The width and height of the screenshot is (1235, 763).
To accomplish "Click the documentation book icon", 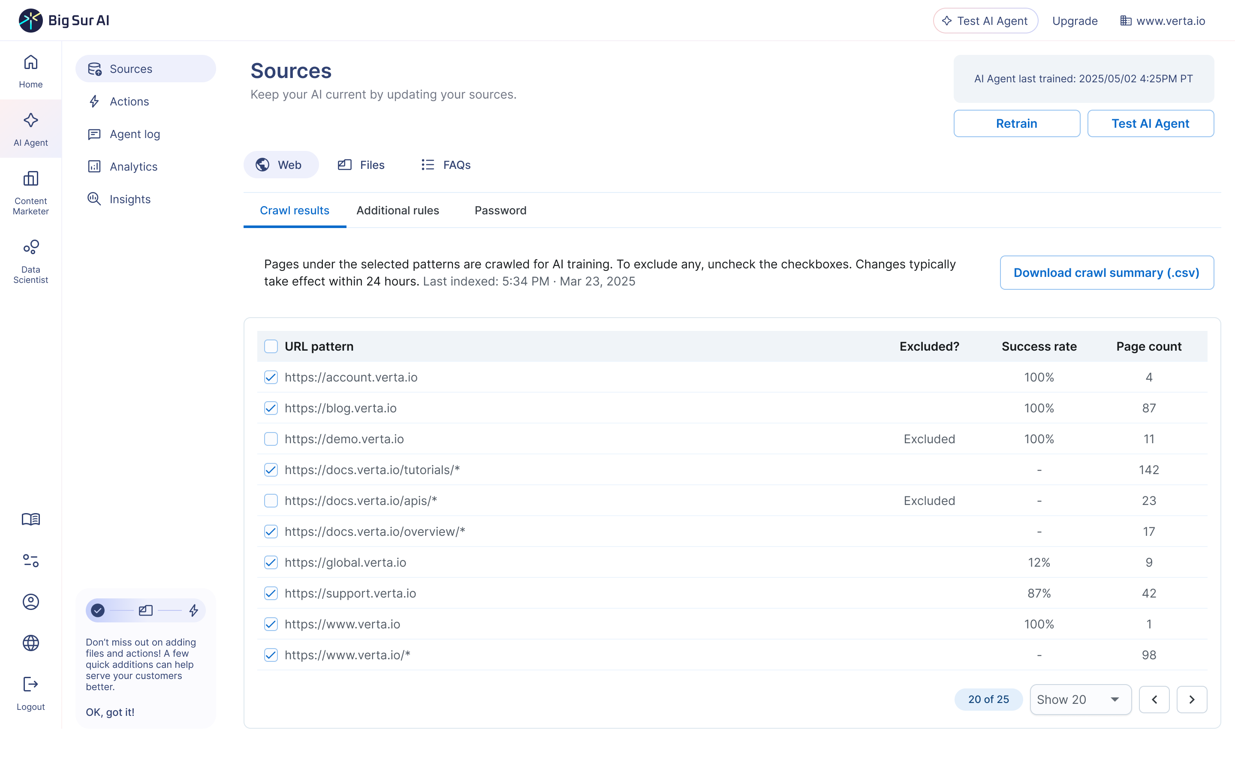I will pyautogui.click(x=31, y=519).
